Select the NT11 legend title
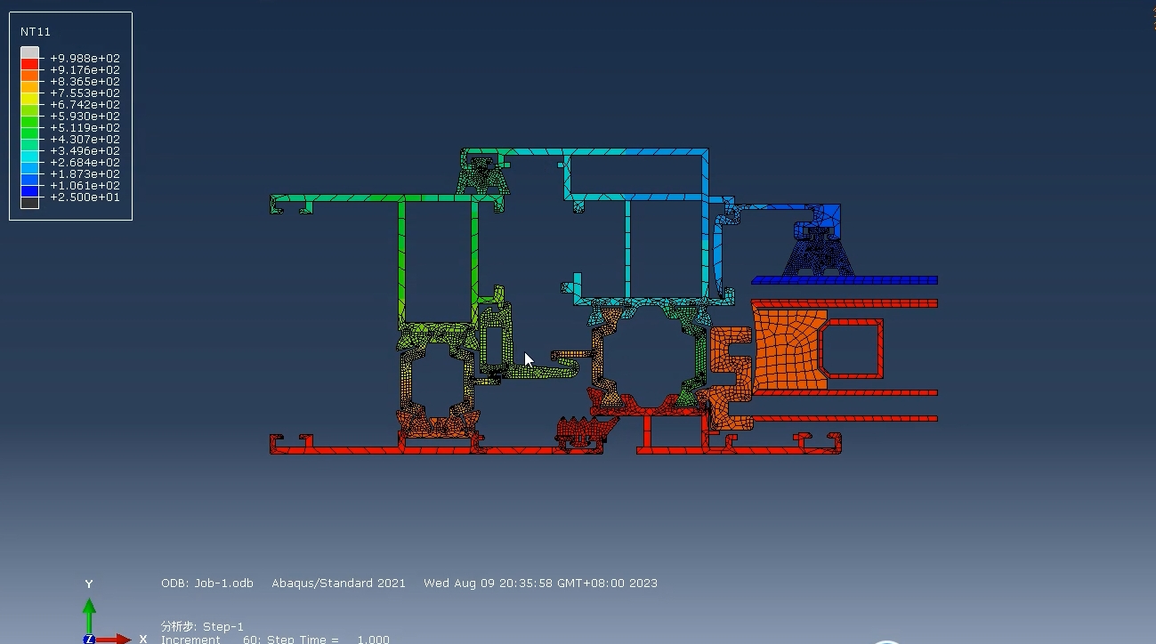The width and height of the screenshot is (1156, 644). pyautogui.click(x=36, y=32)
